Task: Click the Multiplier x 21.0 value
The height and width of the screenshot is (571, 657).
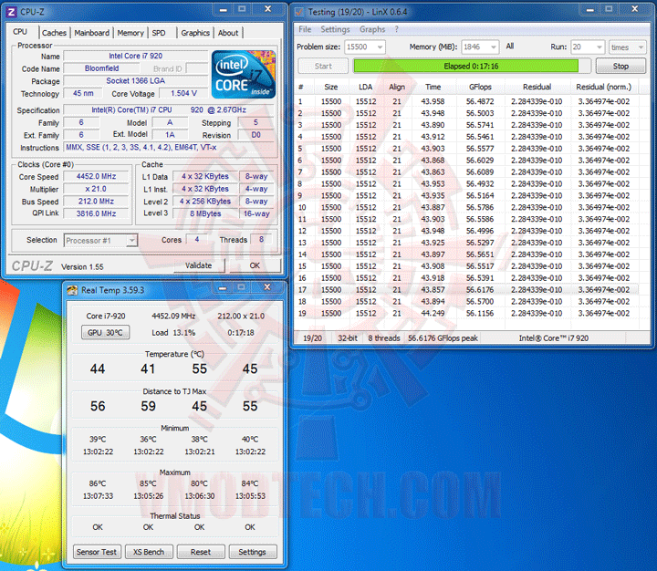Action: tap(96, 189)
